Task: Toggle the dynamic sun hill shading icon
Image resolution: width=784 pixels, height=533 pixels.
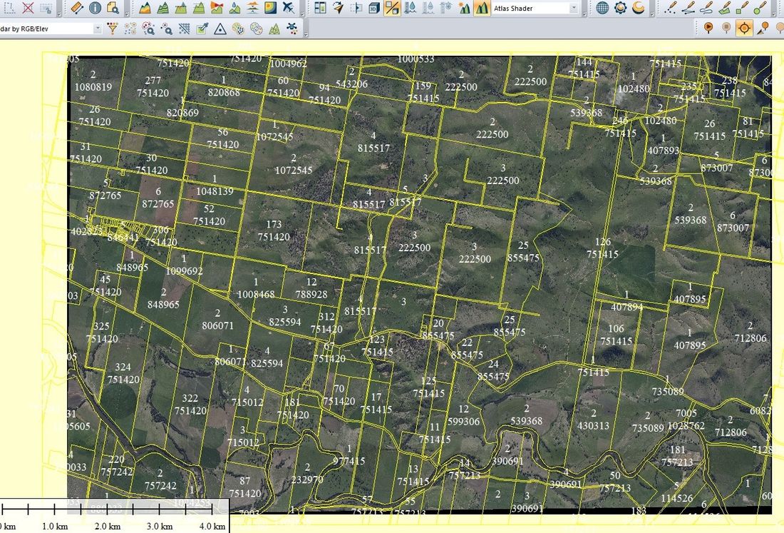Action: click(464, 8)
